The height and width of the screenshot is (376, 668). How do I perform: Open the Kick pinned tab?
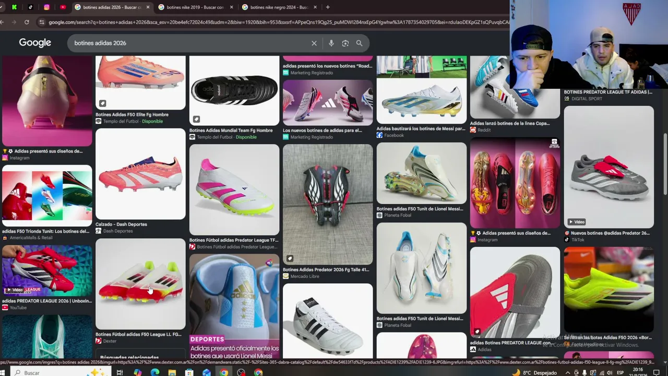tap(14, 7)
